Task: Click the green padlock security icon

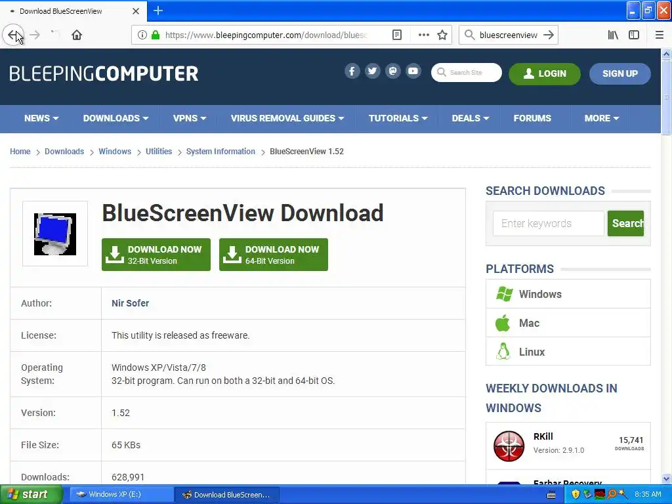Action: (x=156, y=35)
